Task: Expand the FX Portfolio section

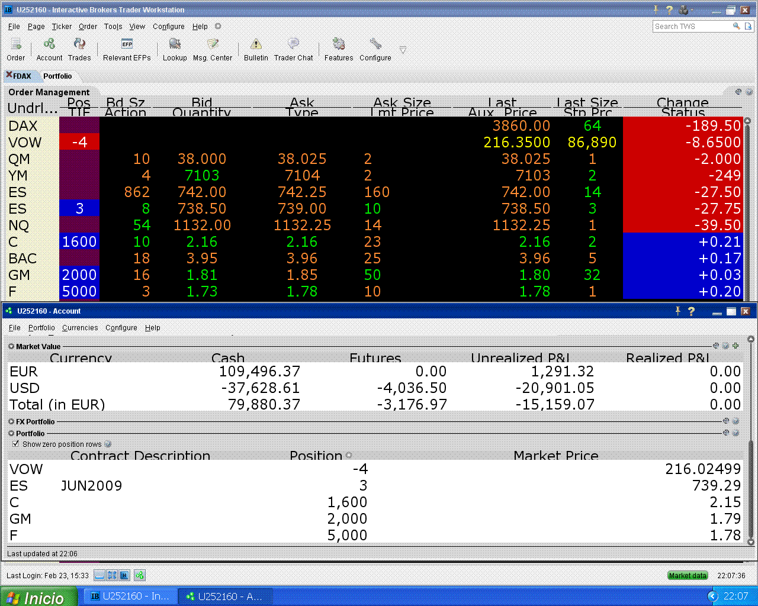Action: 11,422
